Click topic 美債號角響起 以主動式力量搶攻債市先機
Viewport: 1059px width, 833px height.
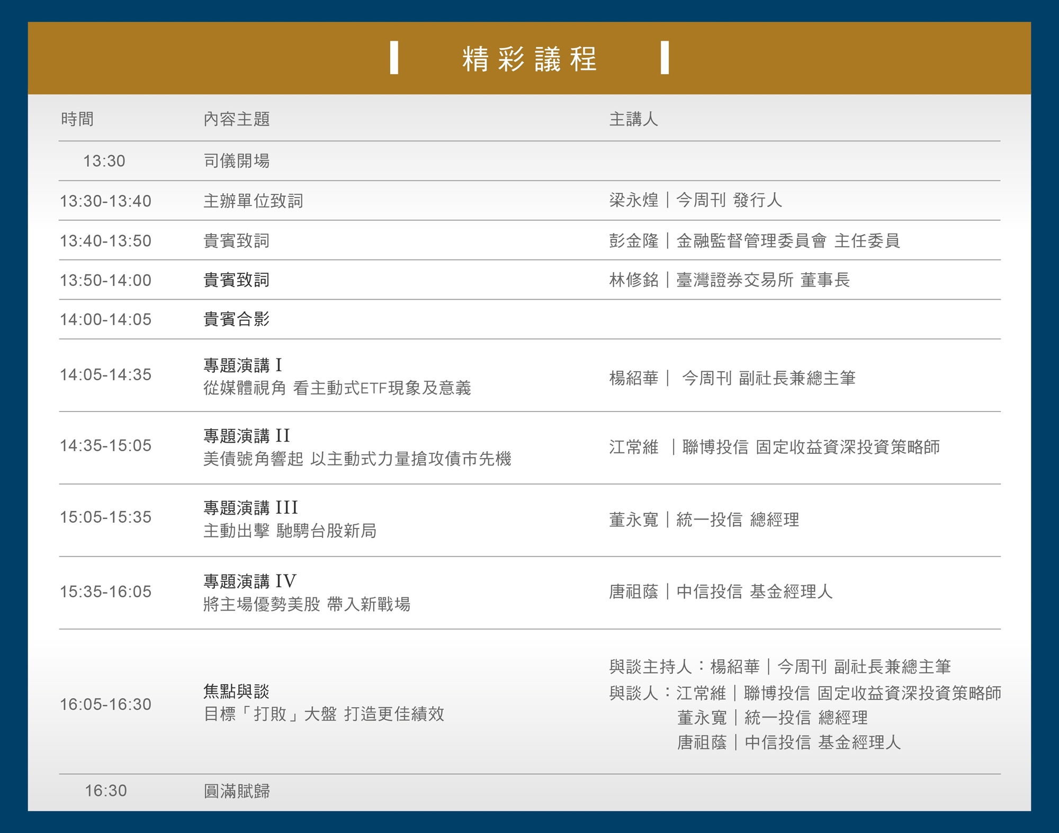coord(357,459)
